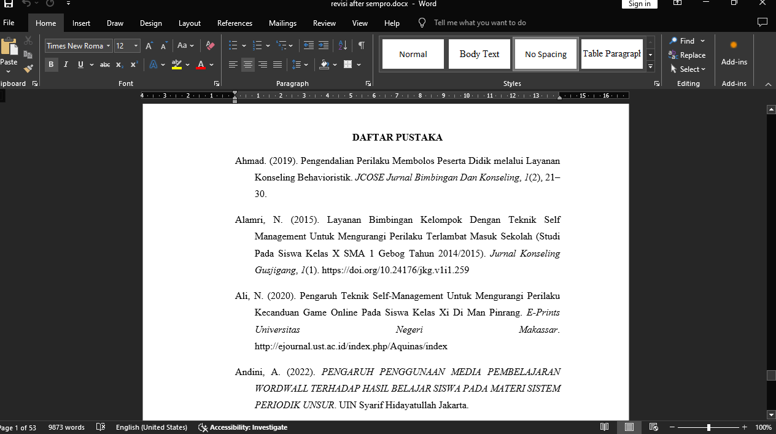Click the Grow Font size icon
Viewport: 776px width, 434px height.
click(x=149, y=46)
